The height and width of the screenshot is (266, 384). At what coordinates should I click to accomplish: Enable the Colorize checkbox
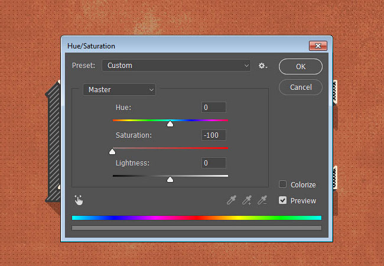pyautogui.click(x=282, y=184)
